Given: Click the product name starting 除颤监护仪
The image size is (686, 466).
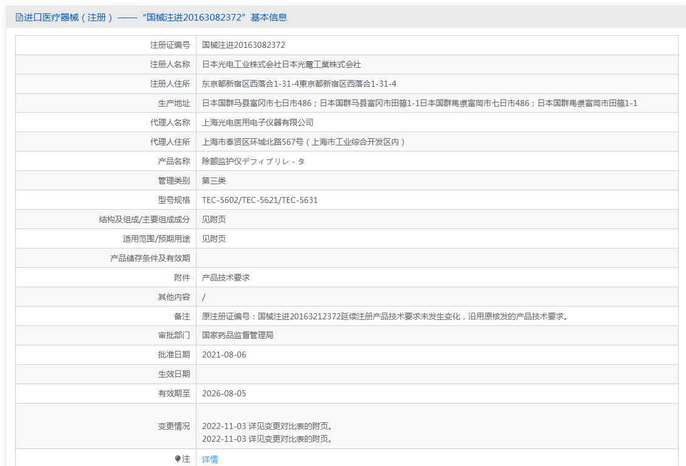Looking at the screenshot, I should pyautogui.click(x=254, y=161).
